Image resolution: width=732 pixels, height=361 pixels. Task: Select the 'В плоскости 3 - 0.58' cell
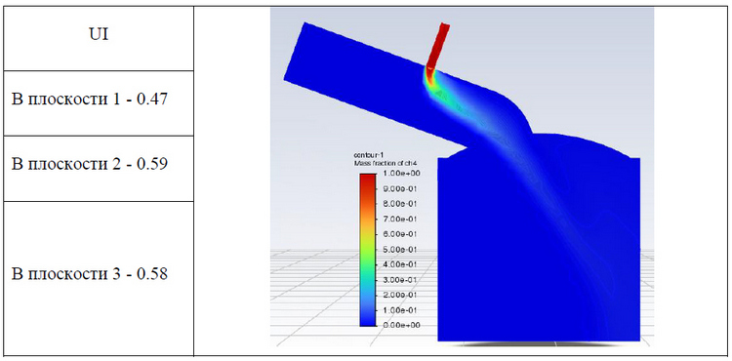point(98,278)
